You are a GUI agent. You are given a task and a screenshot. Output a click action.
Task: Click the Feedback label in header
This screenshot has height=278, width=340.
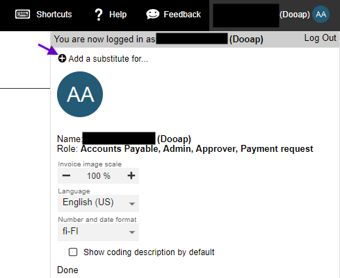(182, 15)
